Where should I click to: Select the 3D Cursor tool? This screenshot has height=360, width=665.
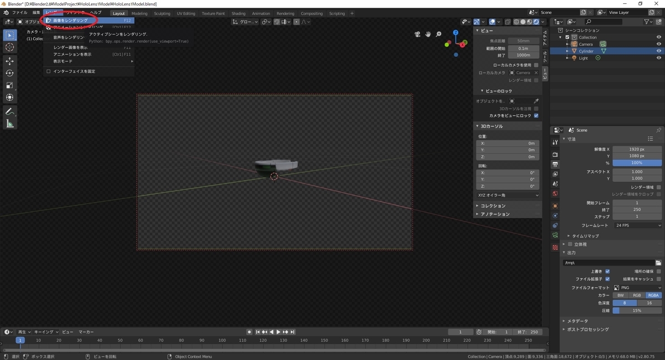click(10, 48)
